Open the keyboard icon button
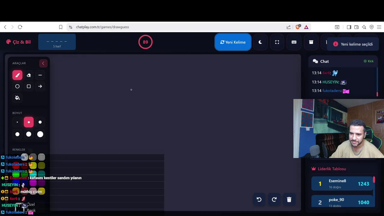Screen dimensions: 384x216 pos(294,42)
